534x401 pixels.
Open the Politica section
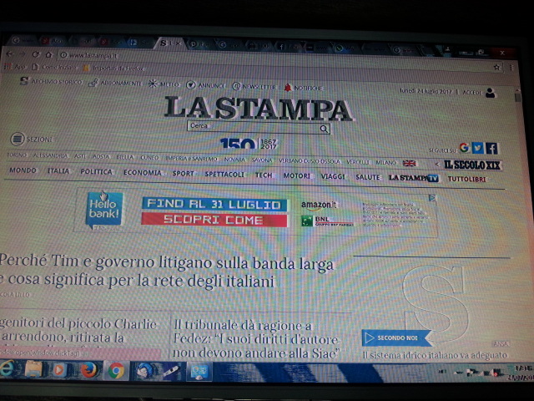point(97,172)
